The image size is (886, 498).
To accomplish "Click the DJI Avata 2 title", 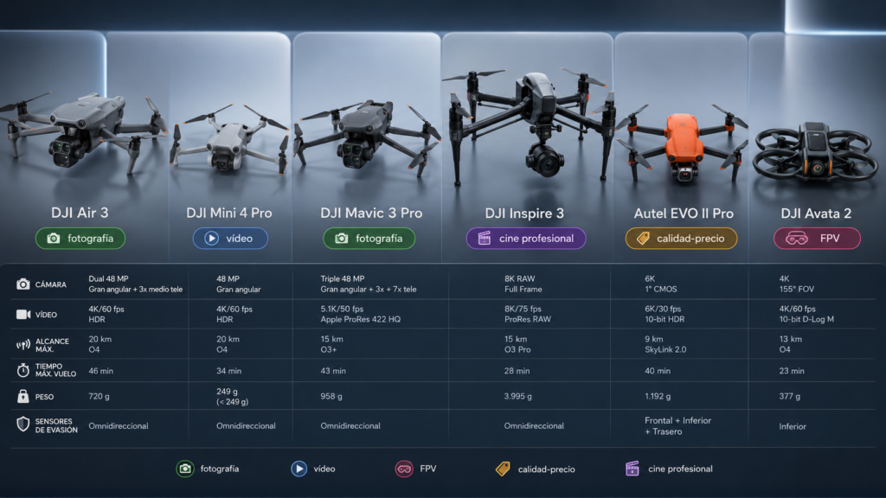I will coord(816,214).
